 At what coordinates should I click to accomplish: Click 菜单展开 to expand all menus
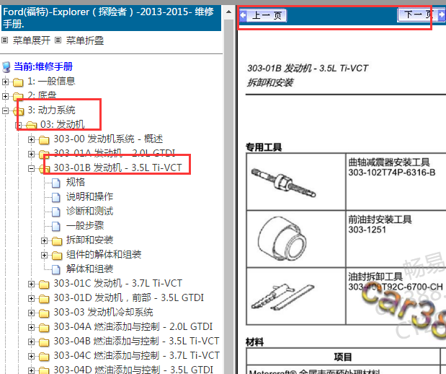tap(32, 40)
